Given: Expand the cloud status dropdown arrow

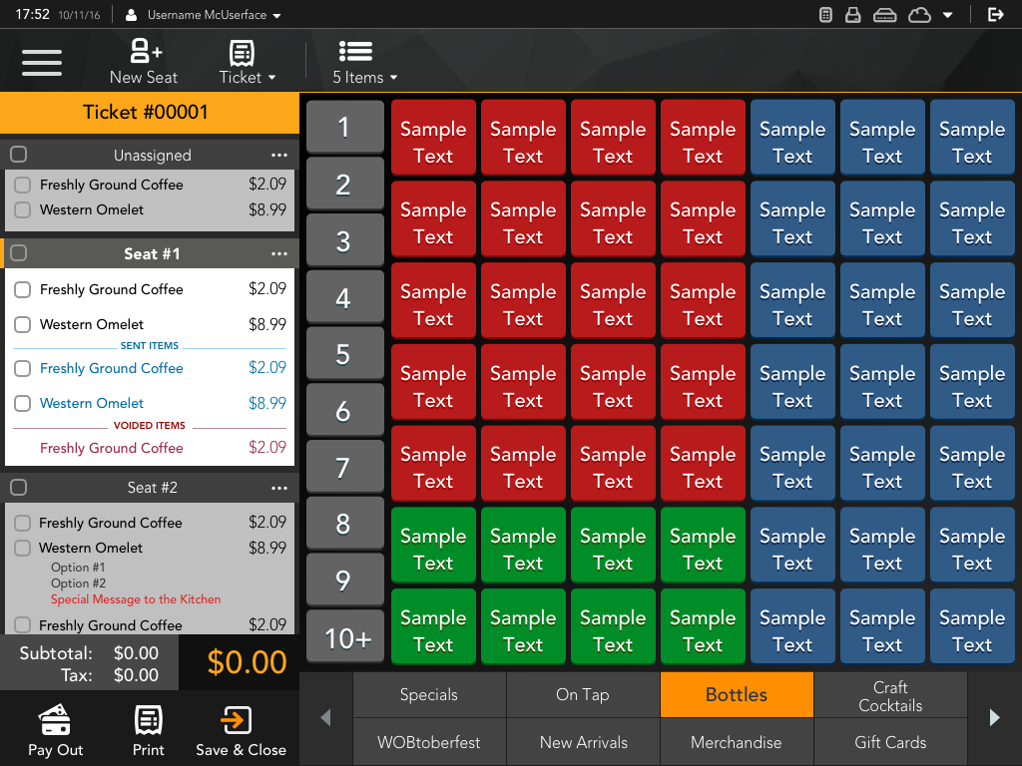Looking at the screenshot, I should (x=948, y=15).
